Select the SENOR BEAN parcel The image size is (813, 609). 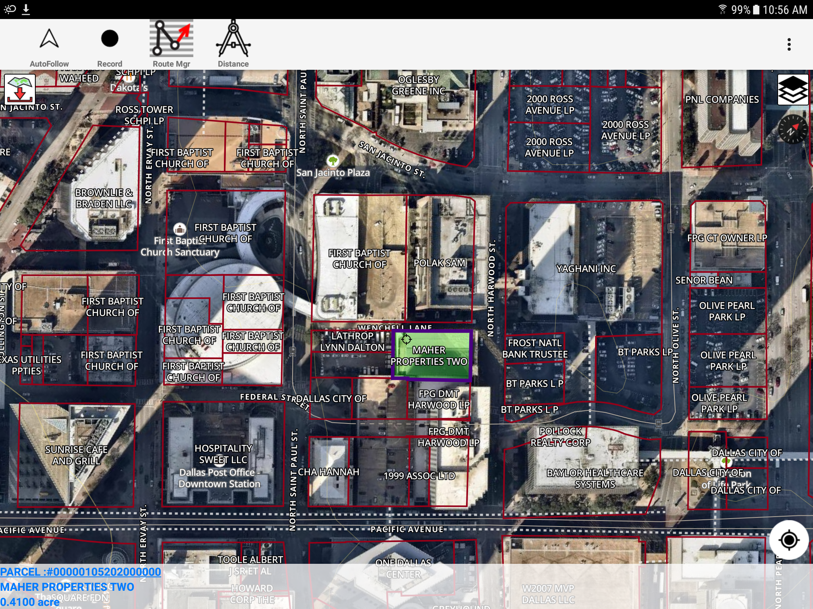point(704,280)
